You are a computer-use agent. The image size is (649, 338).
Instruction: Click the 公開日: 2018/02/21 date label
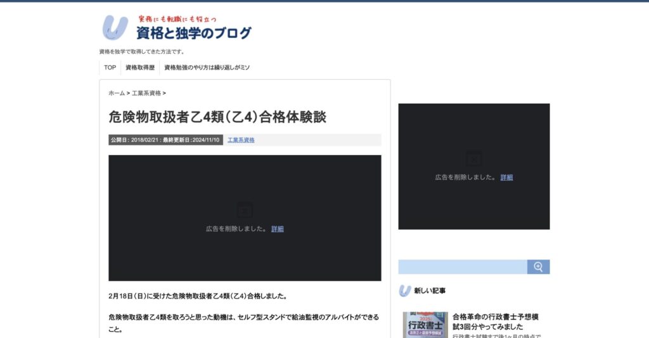click(134, 140)
